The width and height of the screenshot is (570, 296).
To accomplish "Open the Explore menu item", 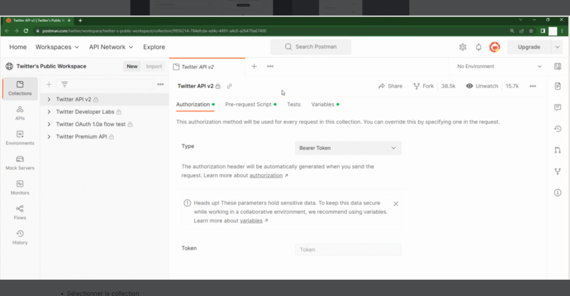I will (154, 47).
